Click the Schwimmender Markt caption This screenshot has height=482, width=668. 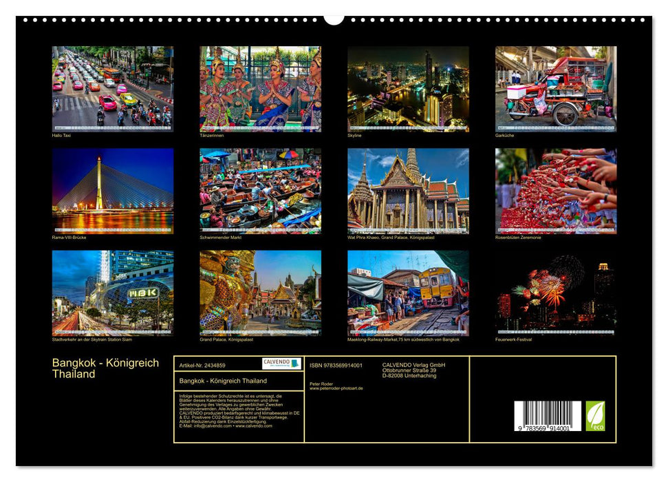coord(221,238)
